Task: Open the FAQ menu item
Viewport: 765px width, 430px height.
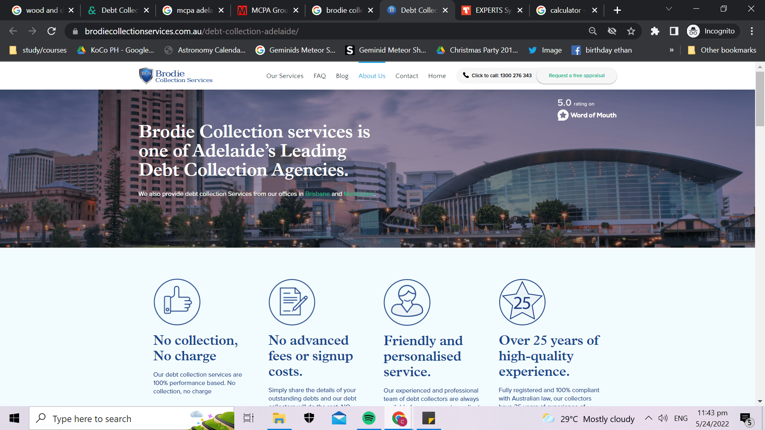Action: click(320, 76)
